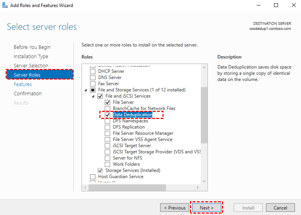Select the Data Deduplication role label
Screen dimensions: 301x215
tap(133, 115)
